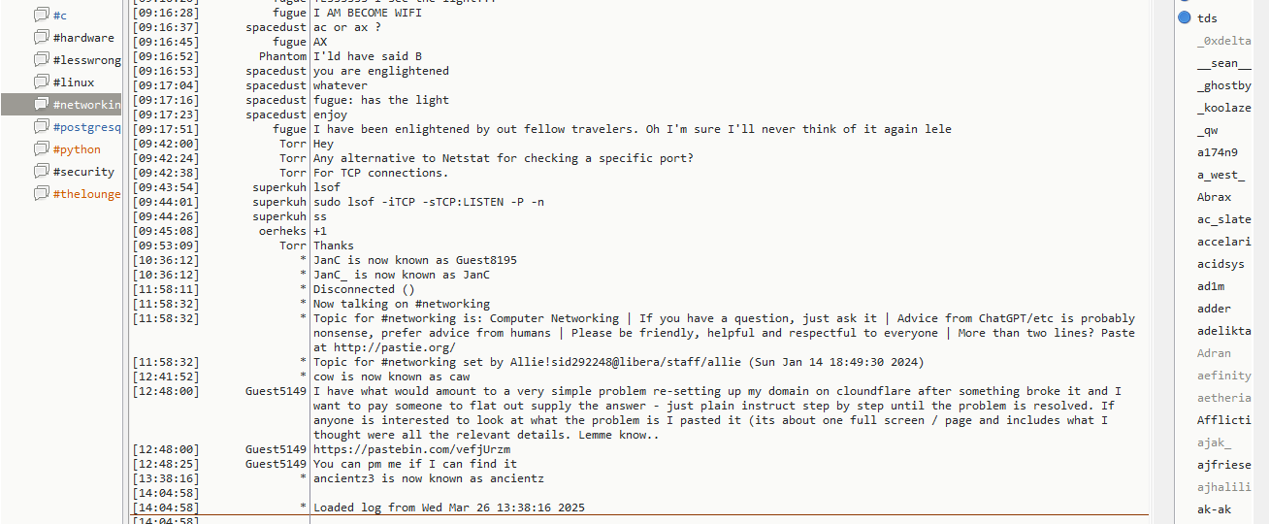Screen dimensions: 1270x524
Task: Click the chat icon beside #security
Action: (41, 172)
